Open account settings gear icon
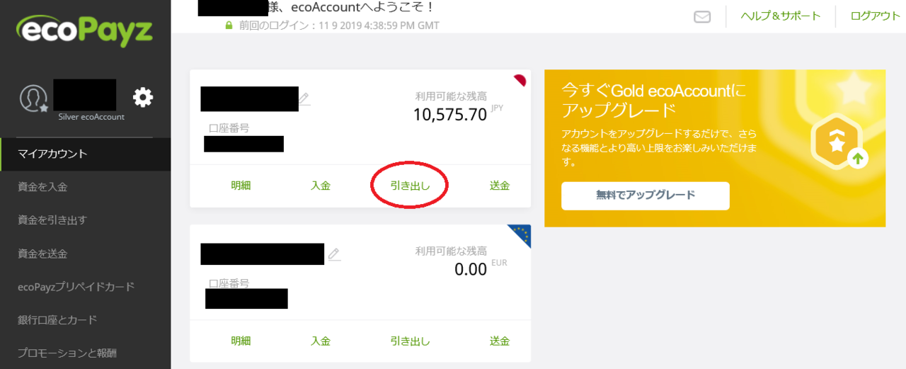This screenshot has width=906, height=369. pos(143,97)
